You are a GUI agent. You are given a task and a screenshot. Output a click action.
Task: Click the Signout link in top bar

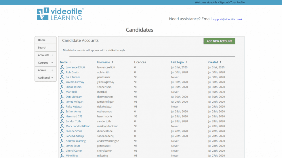point(224,2)
